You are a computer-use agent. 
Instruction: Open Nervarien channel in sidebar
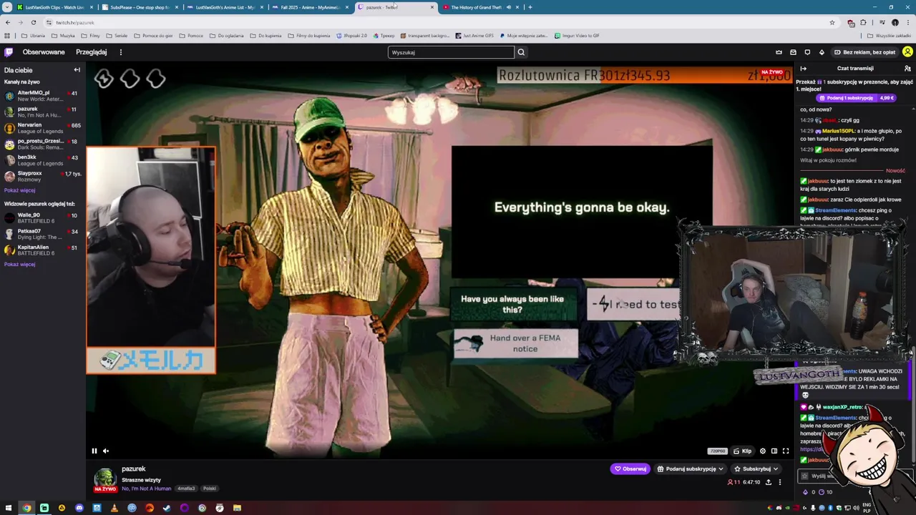point(42,128)
